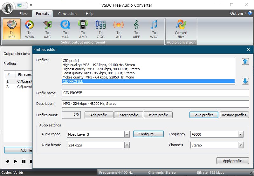
Task: Open the Conversion ribbon tab
Action: pos(67,14)
